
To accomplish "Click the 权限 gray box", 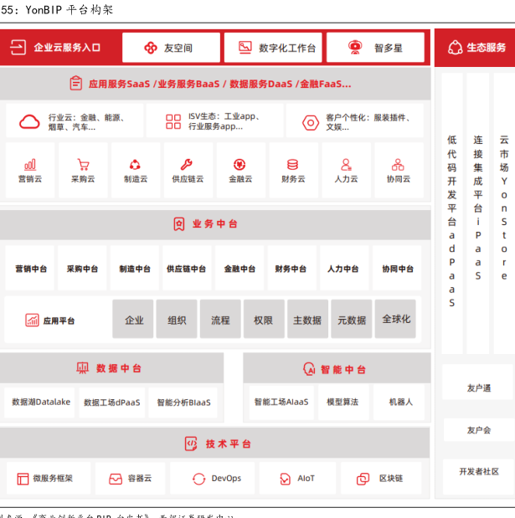I will point(264,319).
